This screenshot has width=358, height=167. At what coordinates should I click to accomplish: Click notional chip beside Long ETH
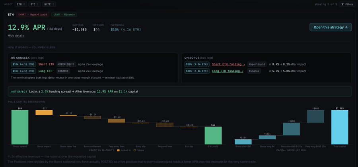coord(23,71)
